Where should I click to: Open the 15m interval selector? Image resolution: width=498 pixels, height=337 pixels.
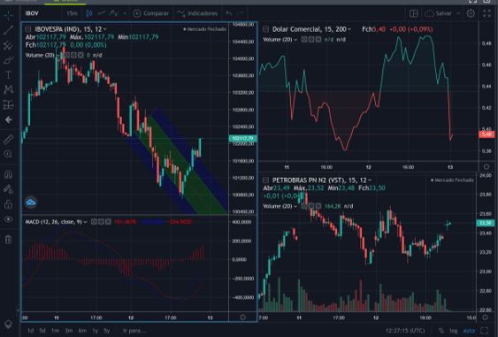click(x=72, y=13)
